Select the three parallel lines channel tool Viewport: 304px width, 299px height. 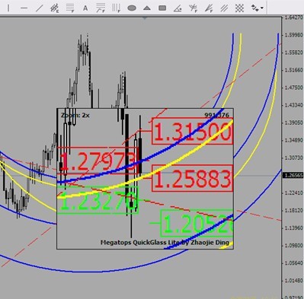(x=224, y=8)
